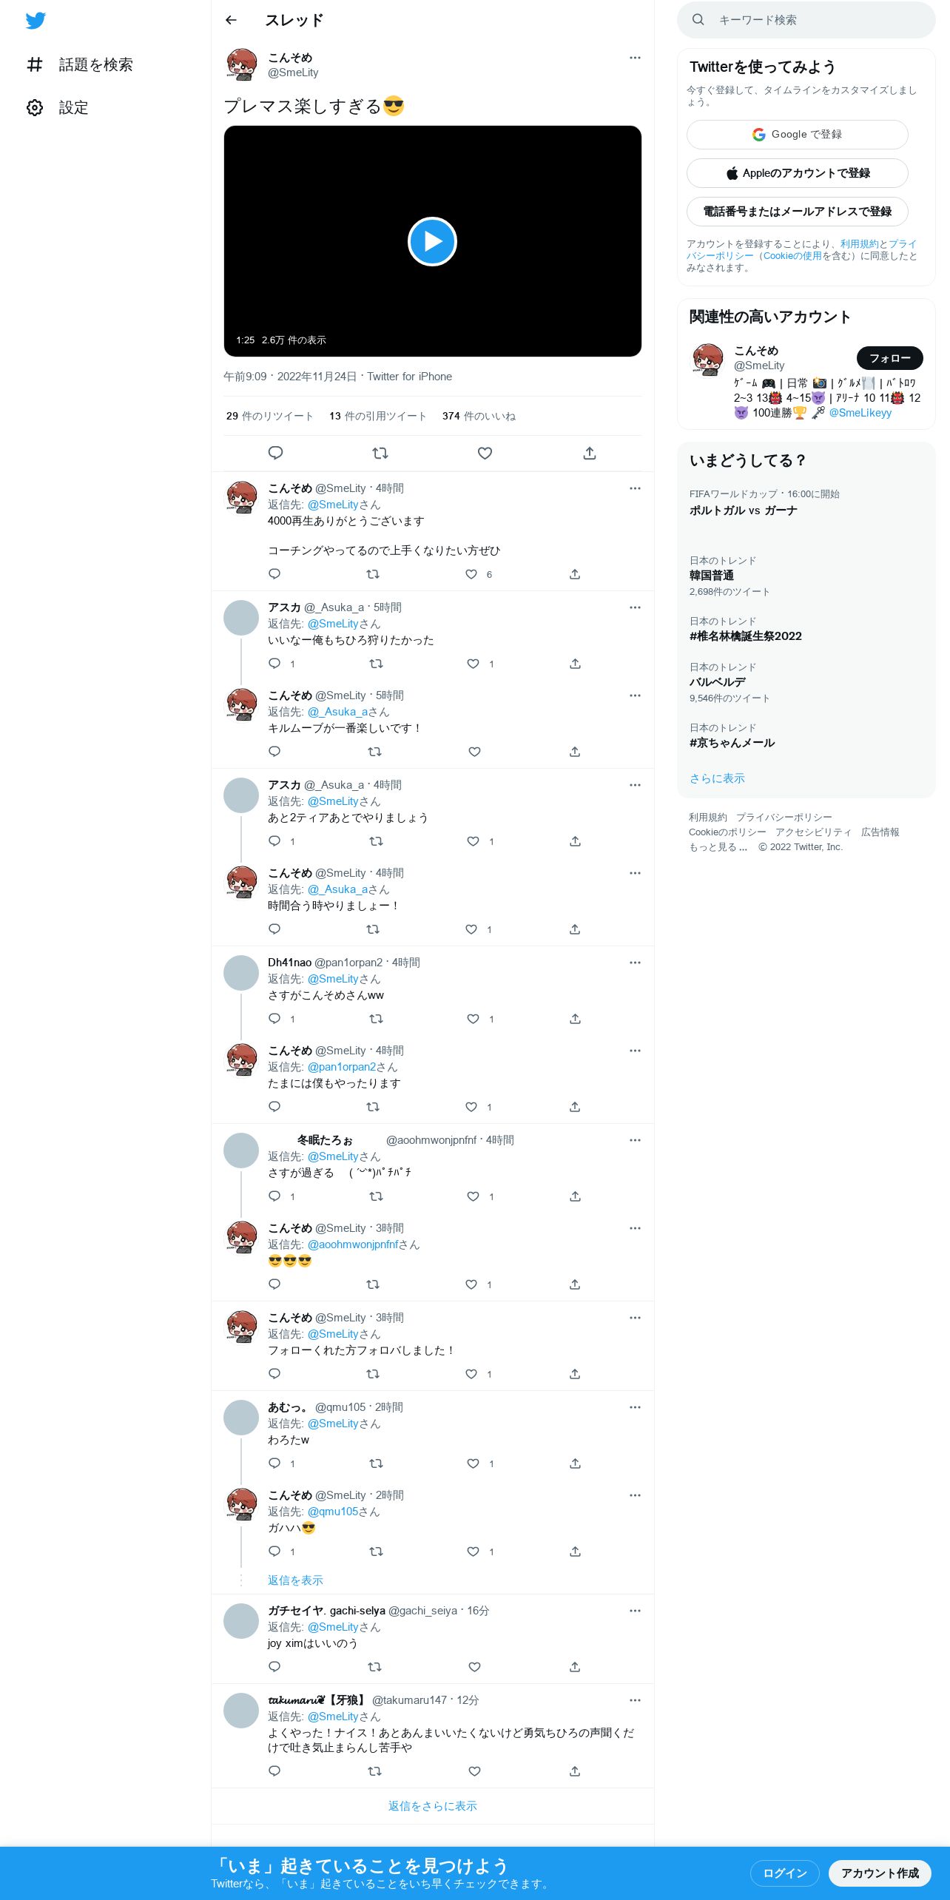Like the キルムーブが一番楽しいです reply
Image resolution: width=950 pixels, height=1900 pixels.
tap(474, 752)
